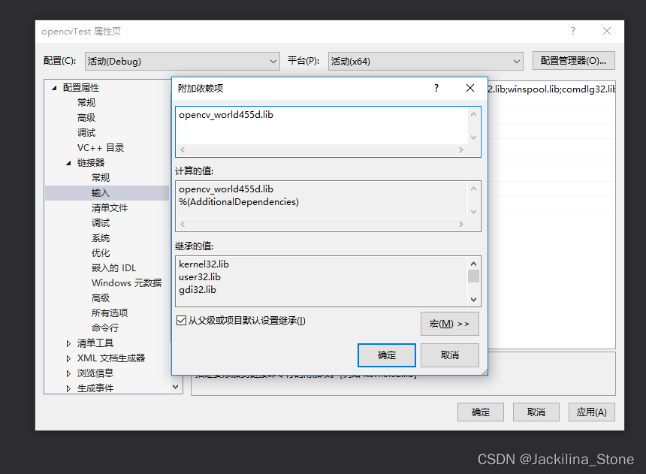Click the 宏(M) >> button
The image size is (646, 474).
pos(449,323)
